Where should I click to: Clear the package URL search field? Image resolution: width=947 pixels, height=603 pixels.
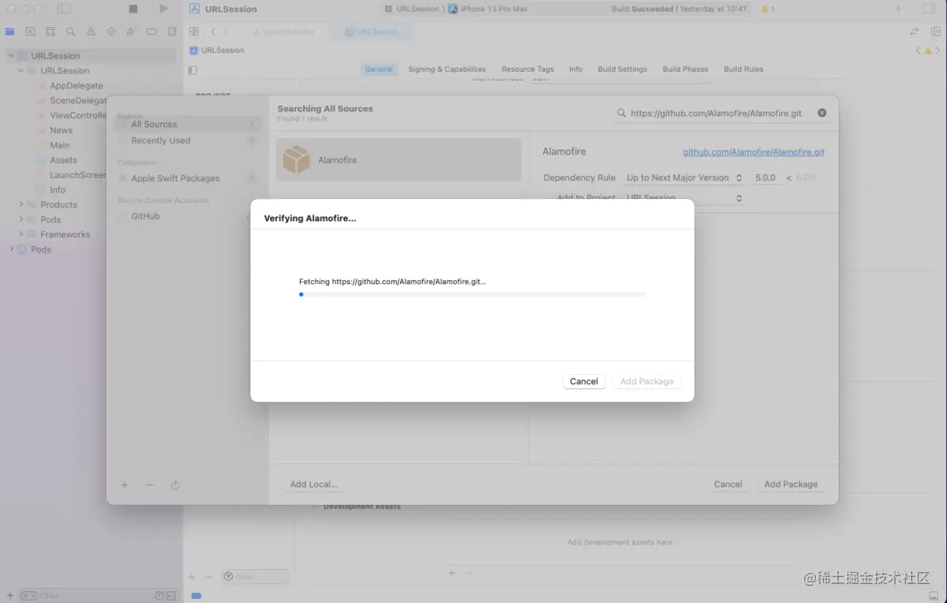click(x=822, y=113)
